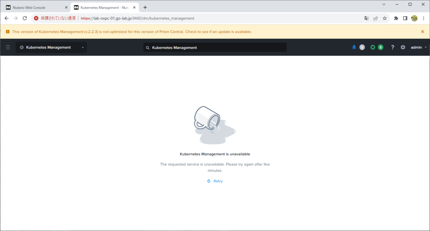This screenshot has width=430, height=231.
Task: Expand the Kubernetes Management app dropdown
Action: pos(51,47)
